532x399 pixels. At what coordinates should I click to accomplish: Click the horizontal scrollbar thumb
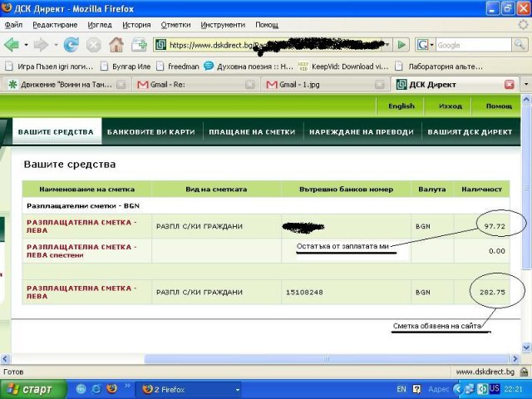[327, 358]
